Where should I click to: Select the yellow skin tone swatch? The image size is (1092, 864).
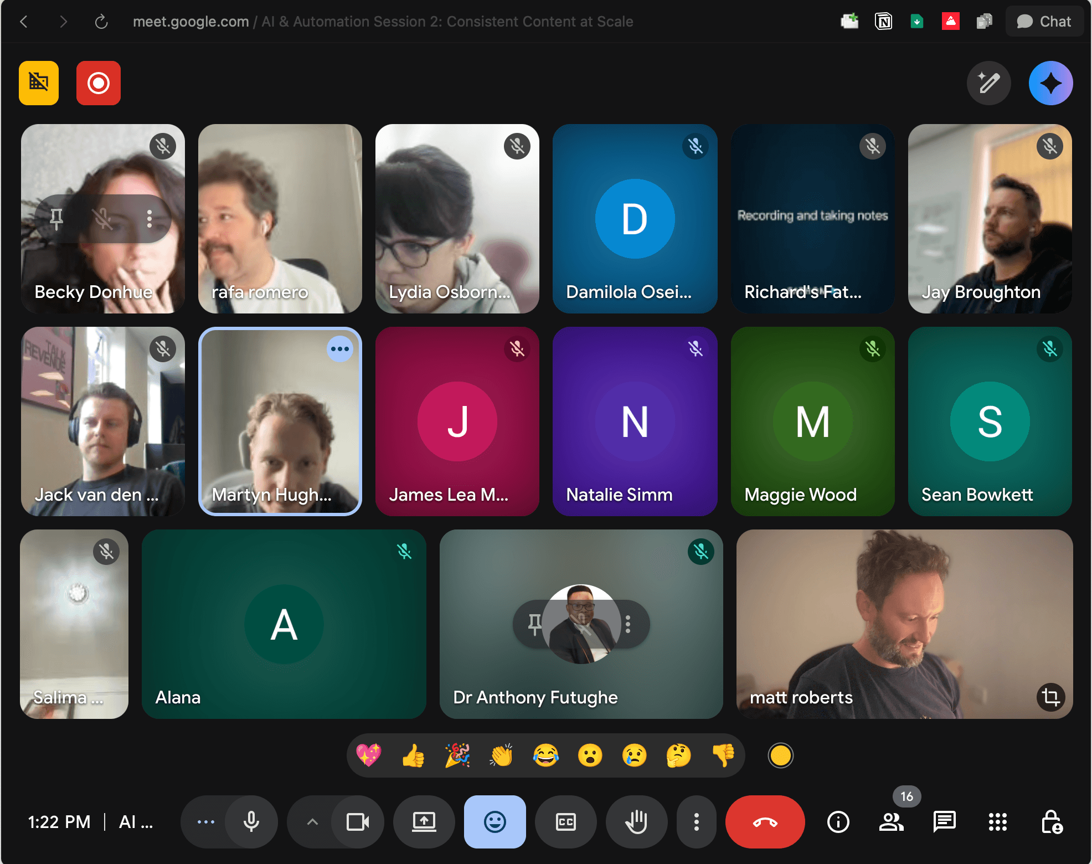(x=780, y=755)
